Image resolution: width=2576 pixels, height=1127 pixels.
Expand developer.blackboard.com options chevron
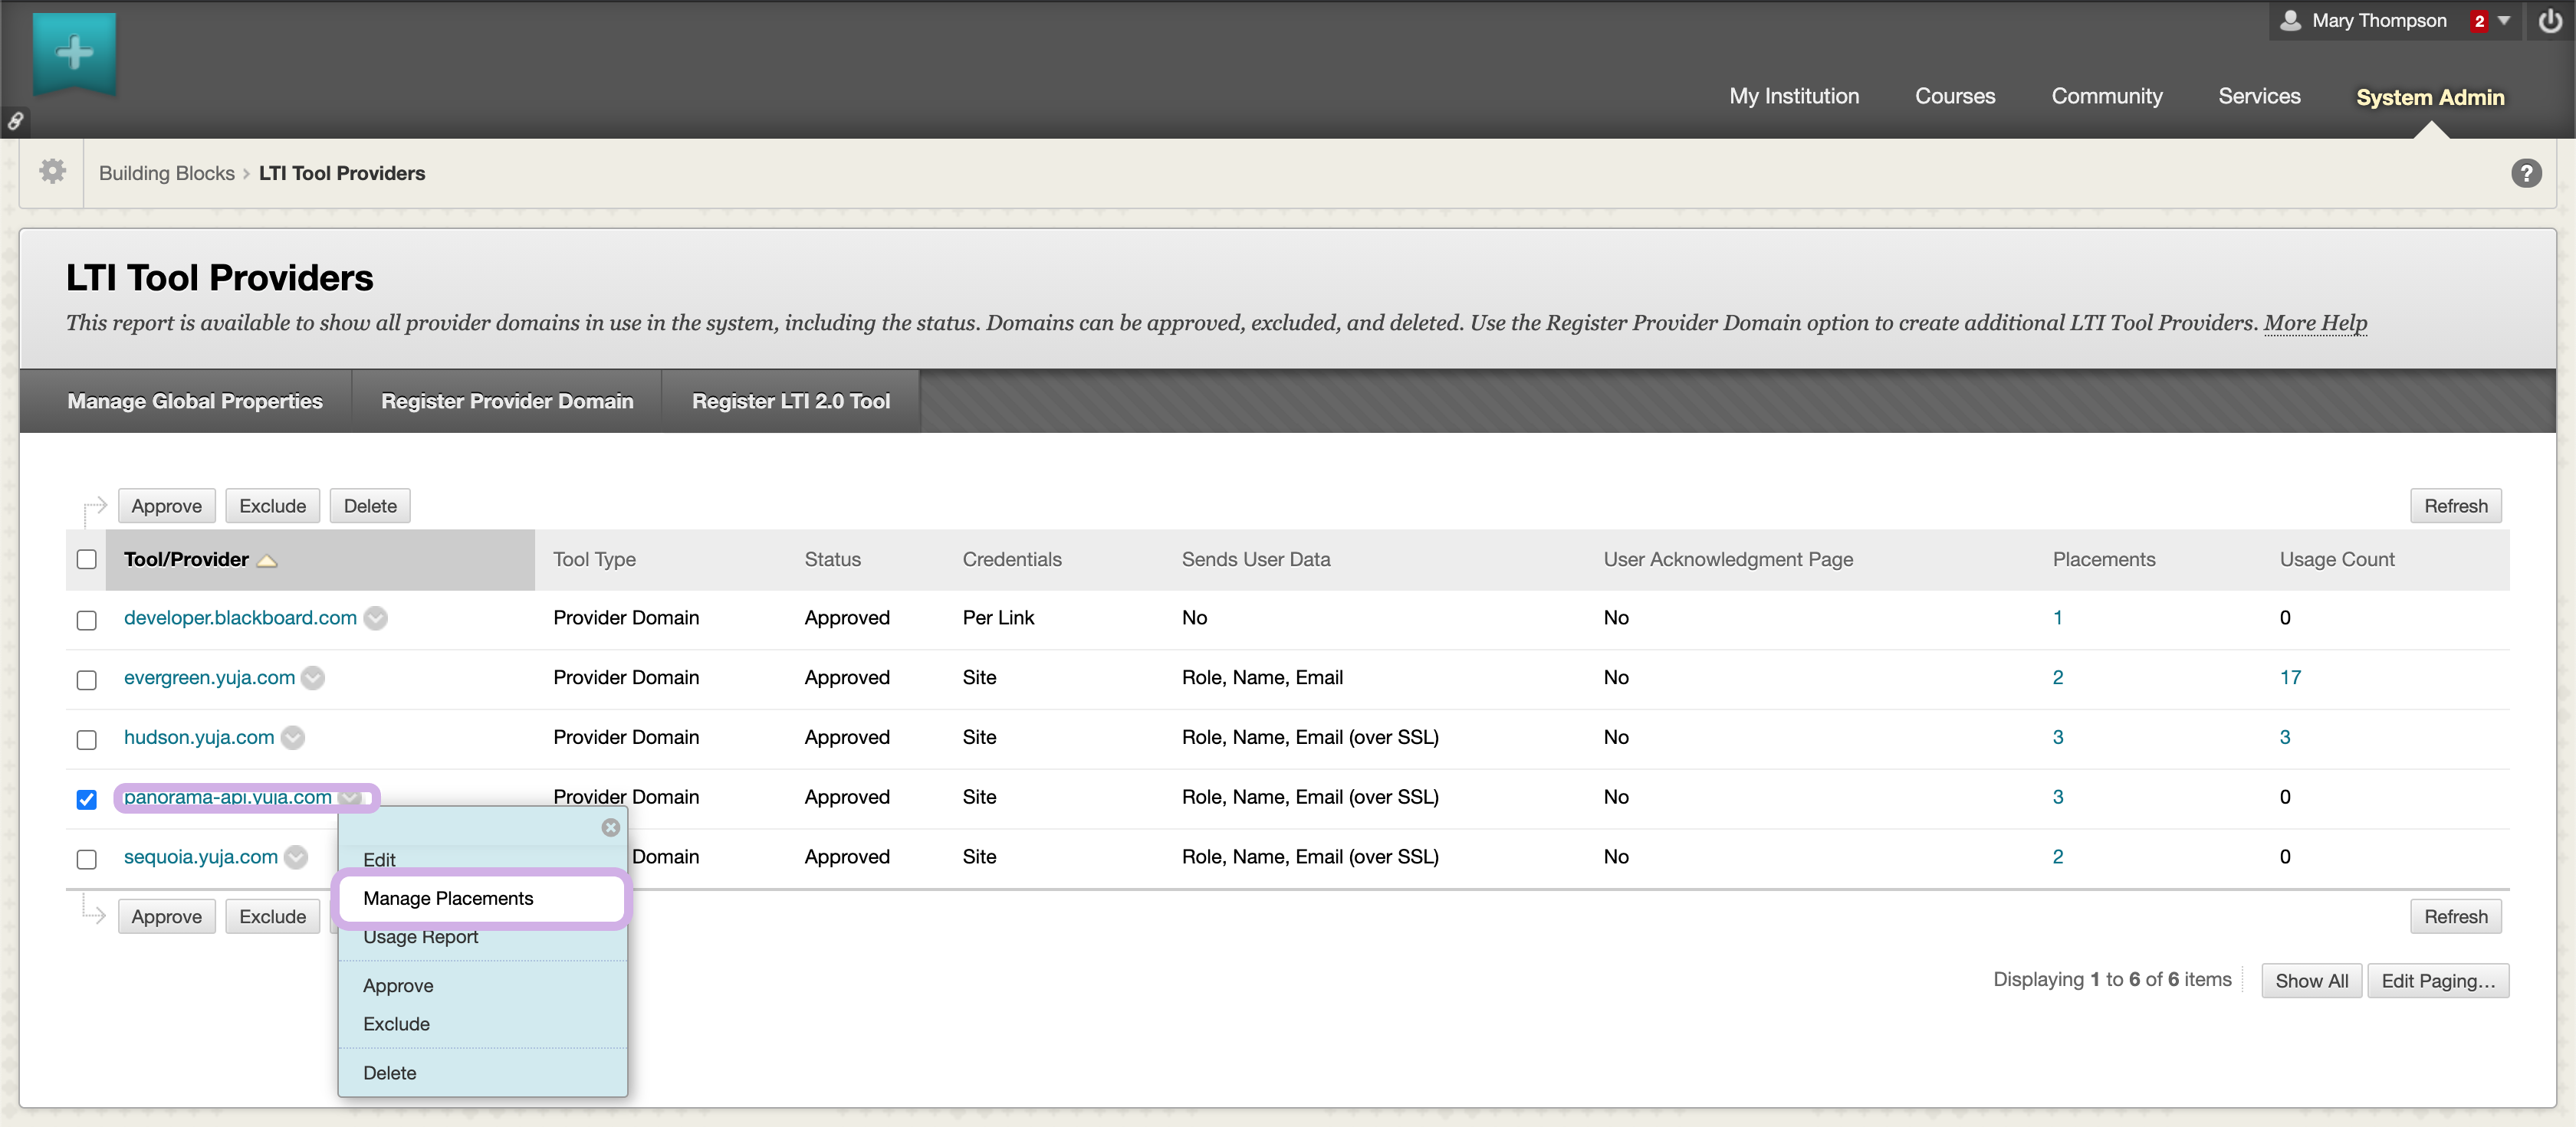[x=375, y=618]
